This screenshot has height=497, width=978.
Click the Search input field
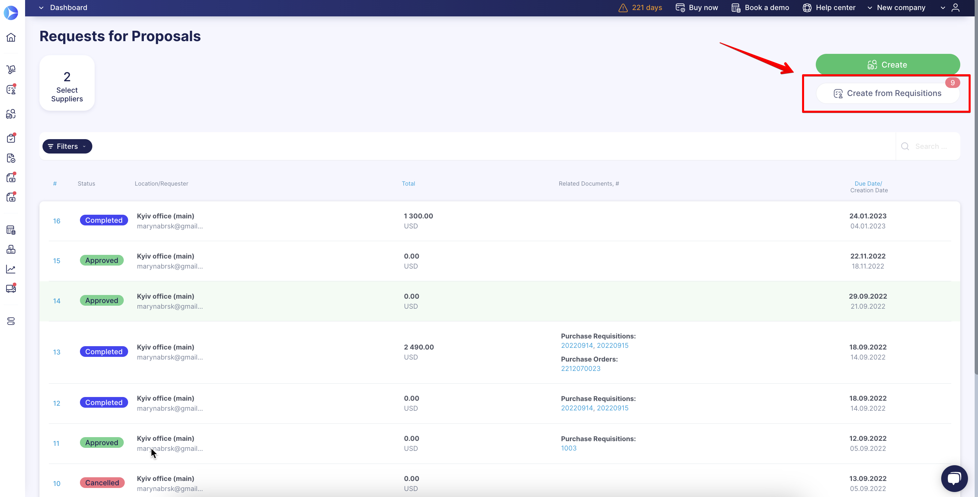coord(930,146)
